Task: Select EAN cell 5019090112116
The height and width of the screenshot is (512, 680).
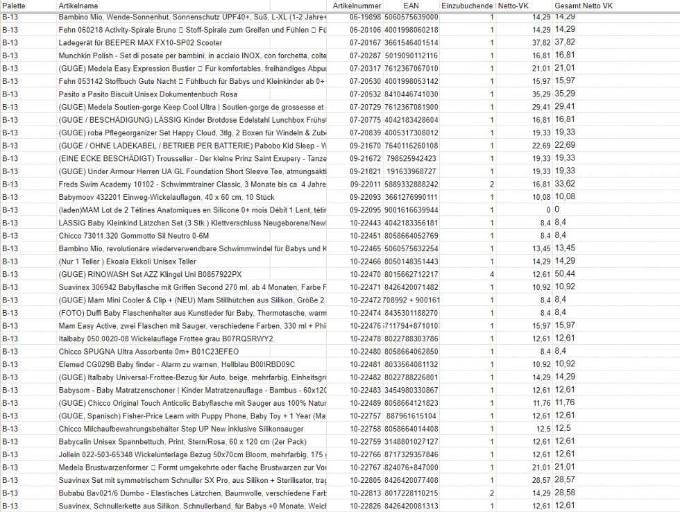Action: tap(411, 56)
